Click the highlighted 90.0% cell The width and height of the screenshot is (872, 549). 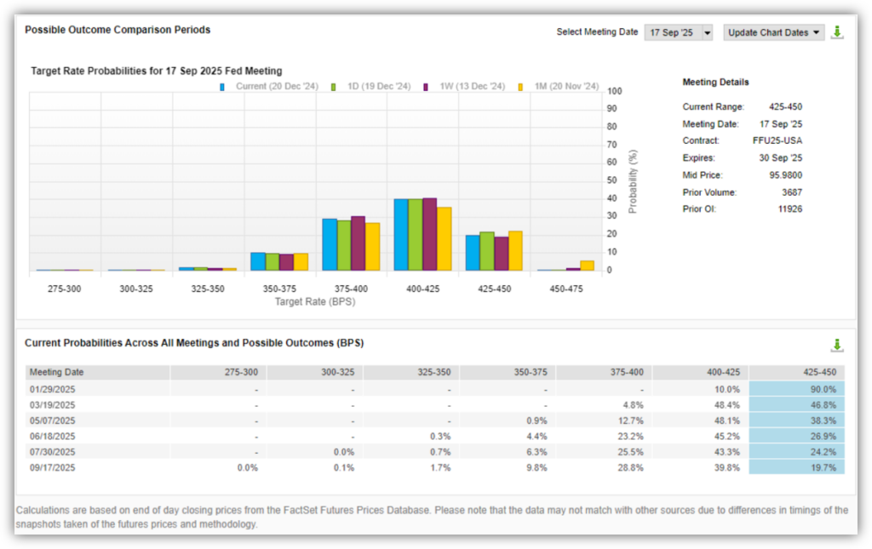(x=797, y=390)
